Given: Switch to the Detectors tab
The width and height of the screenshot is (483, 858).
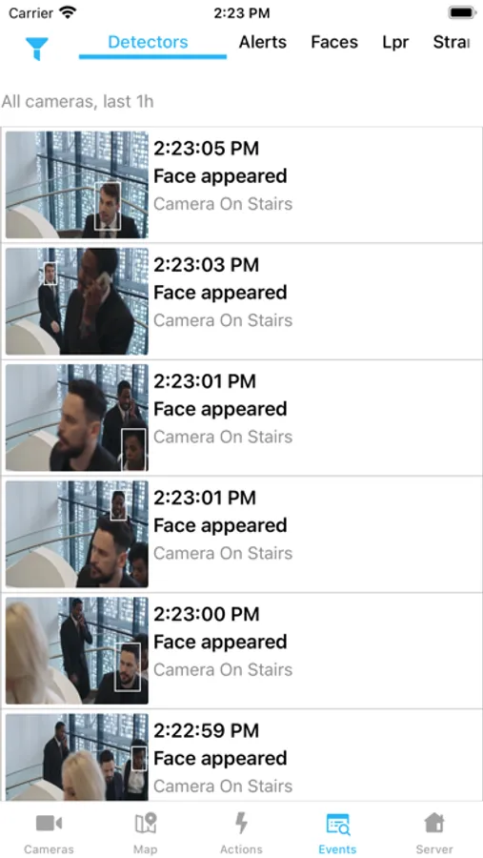Looking at the screenshot, I should (x=148, y=42).
